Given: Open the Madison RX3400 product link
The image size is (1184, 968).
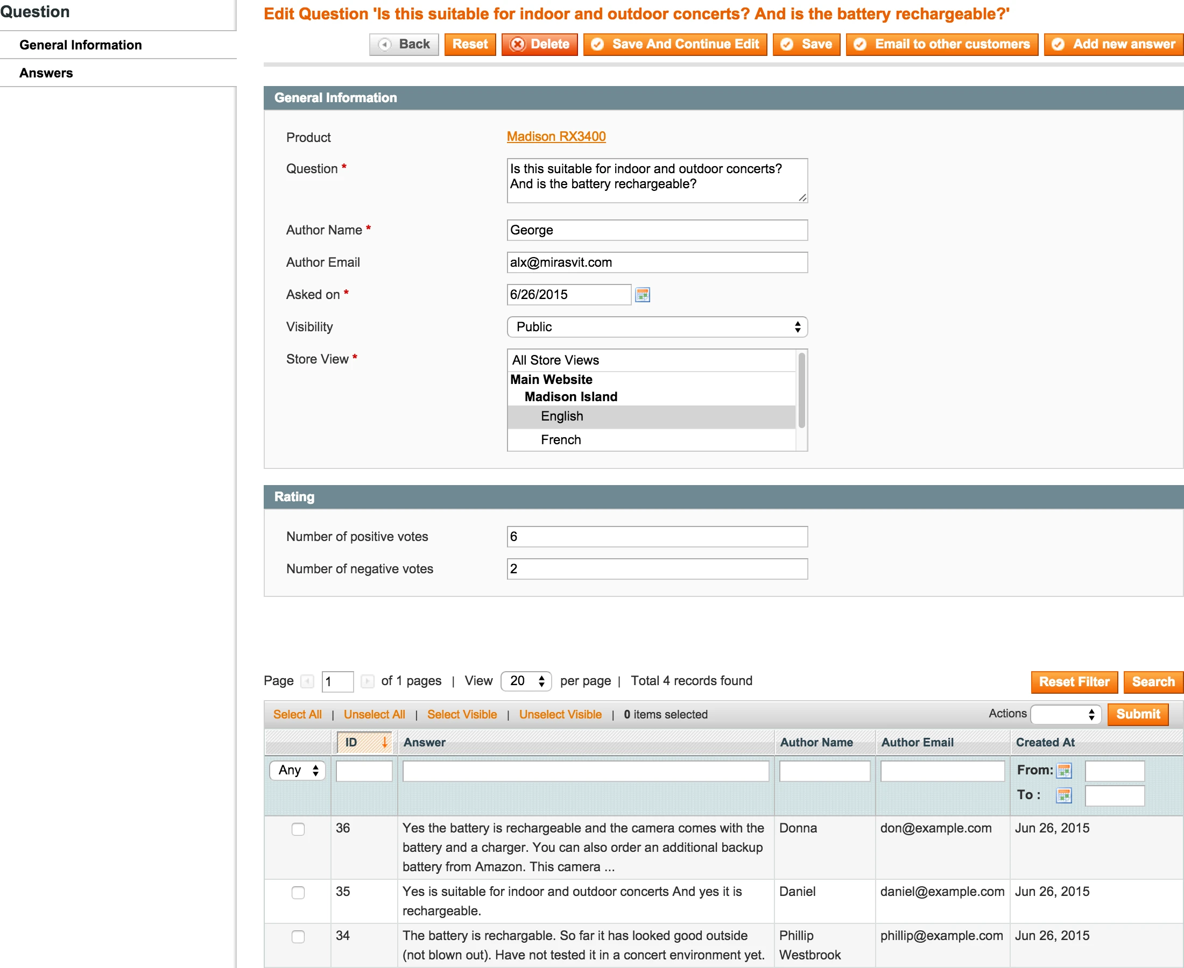Looking at the screenshot, I should click(x=556, y=136).
